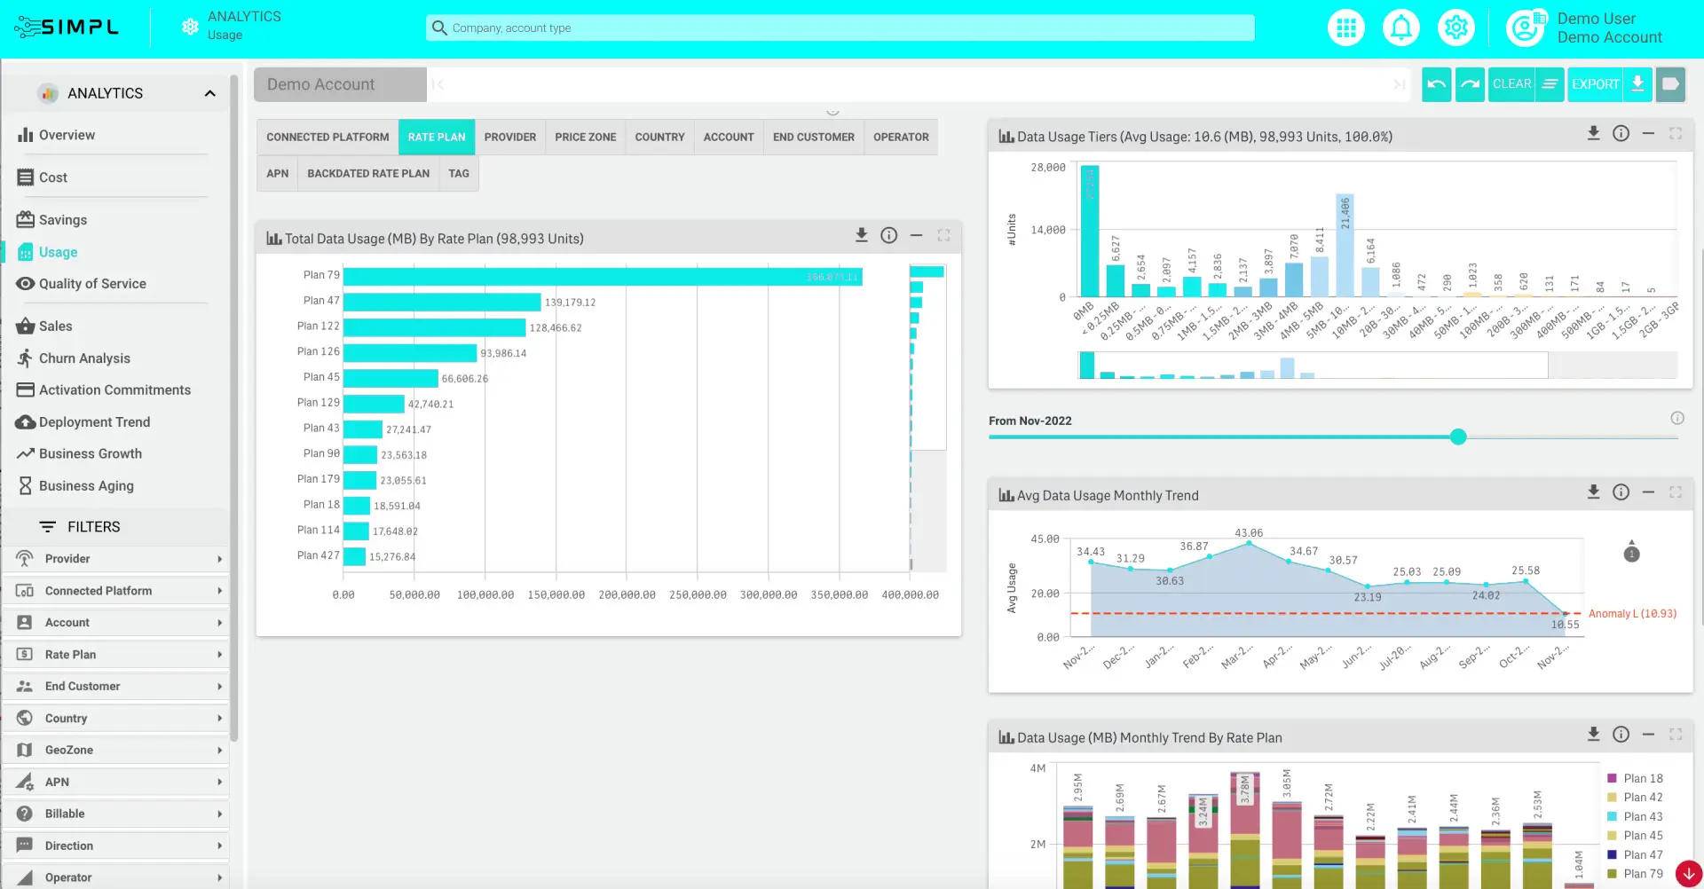1704x889 pixels.
Task: Click the From Nov-2022 slider handle
Action: click(1458, 437)
